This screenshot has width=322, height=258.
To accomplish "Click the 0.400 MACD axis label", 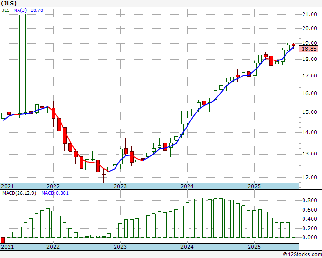I will (310, 219).
